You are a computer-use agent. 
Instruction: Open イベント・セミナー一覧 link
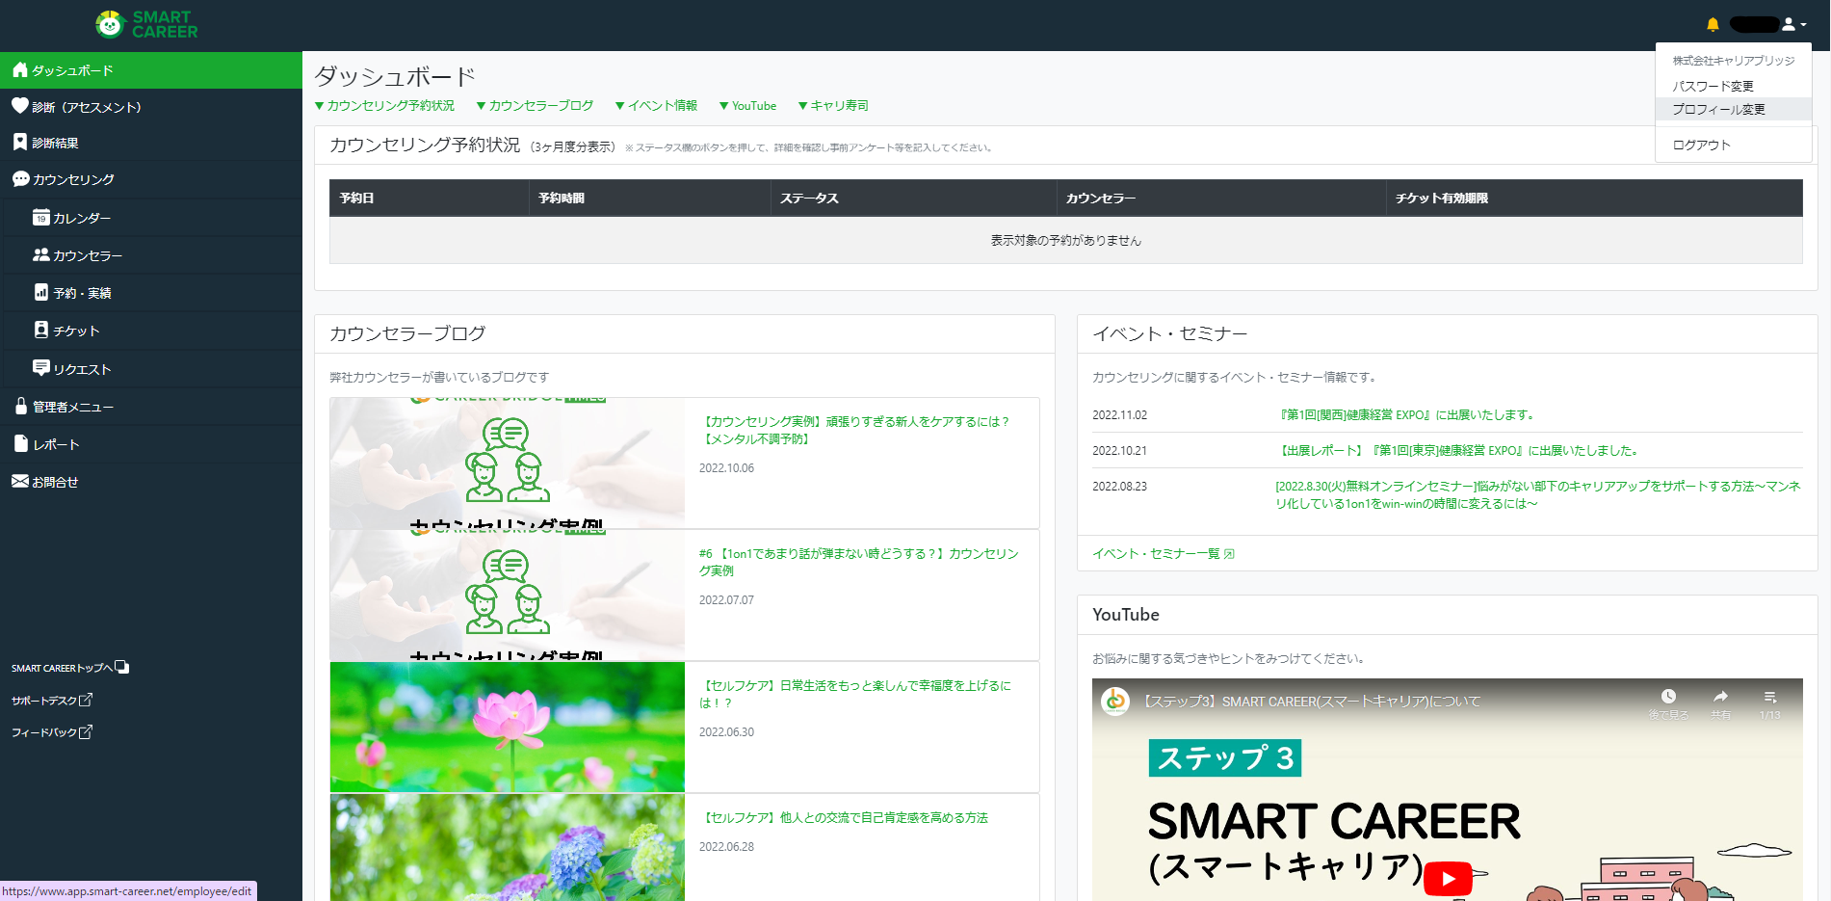[1164, 554]
